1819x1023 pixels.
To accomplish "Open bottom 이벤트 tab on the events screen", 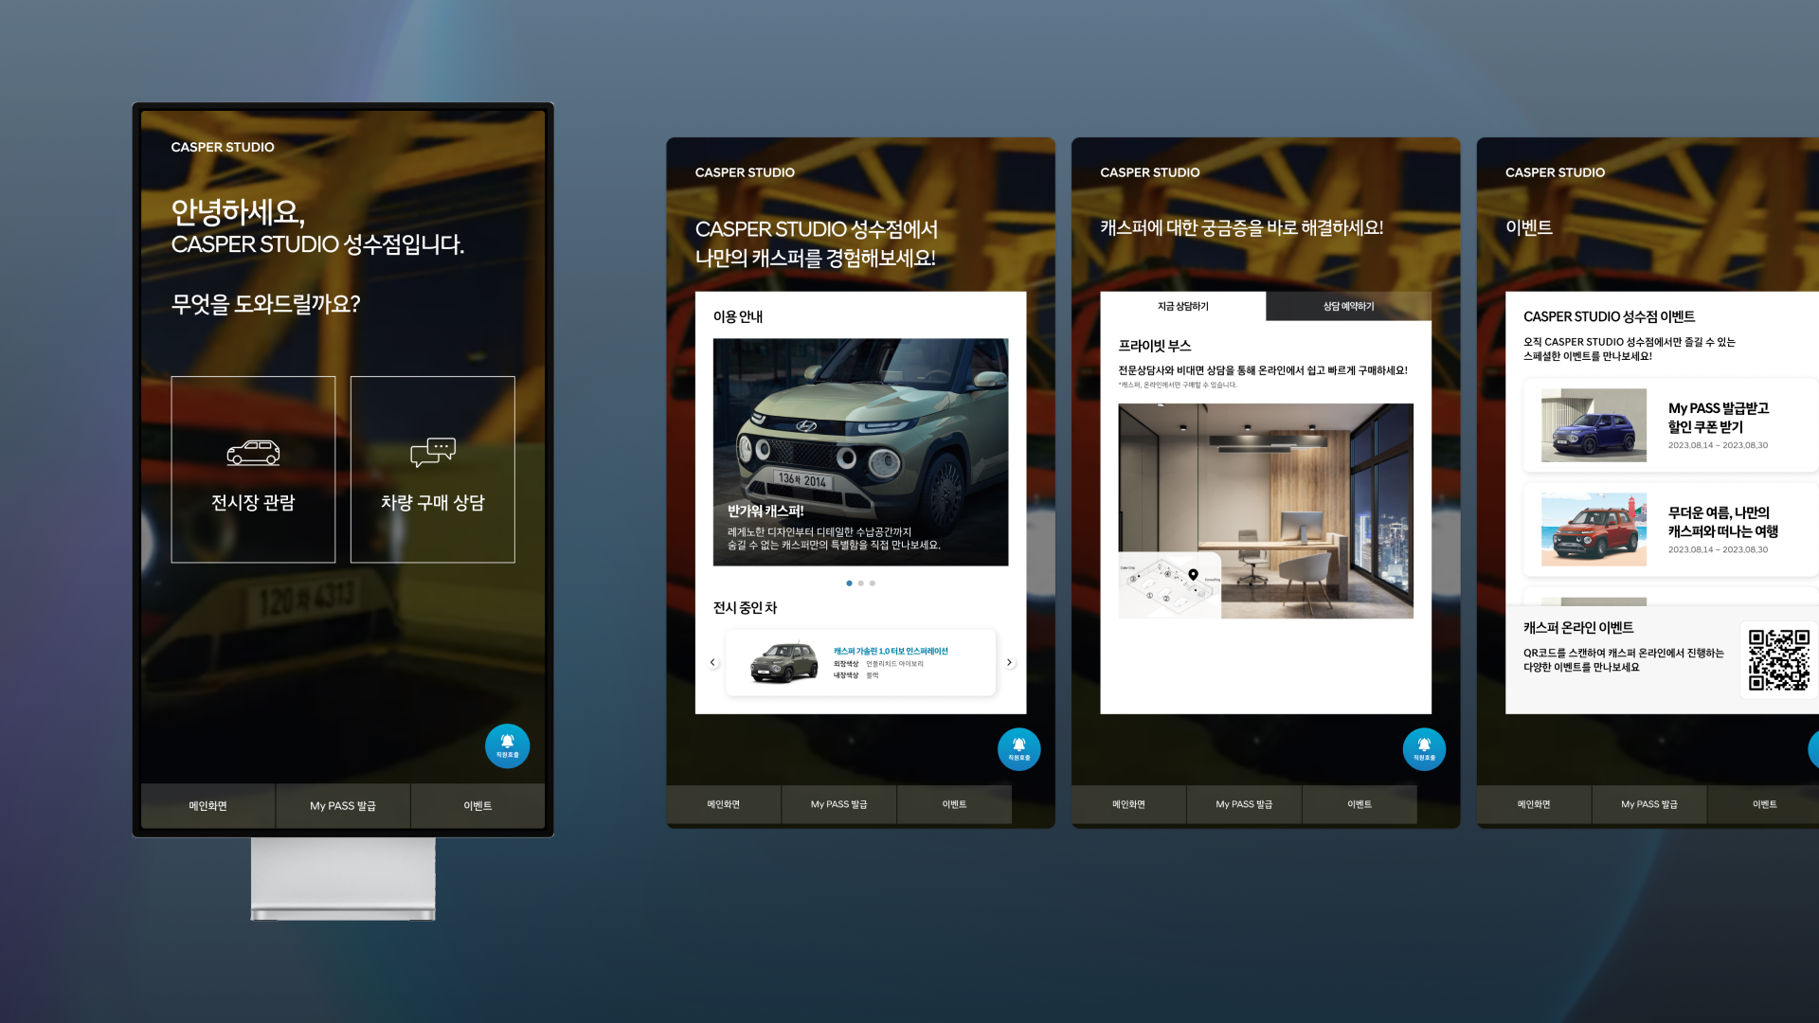I will point(1764,804).
